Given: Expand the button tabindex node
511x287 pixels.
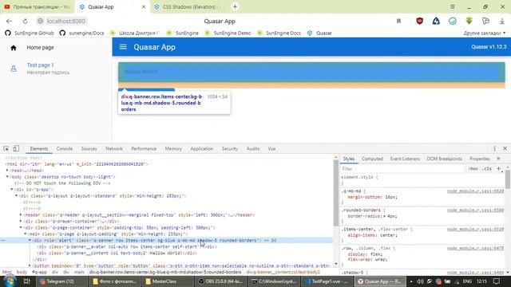Looking at the screenshot, I should tap(30, 265).
